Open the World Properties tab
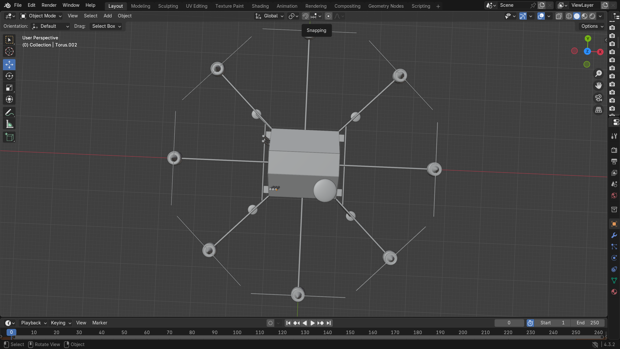This screenshot has width=620, height=349. point(614,196)
